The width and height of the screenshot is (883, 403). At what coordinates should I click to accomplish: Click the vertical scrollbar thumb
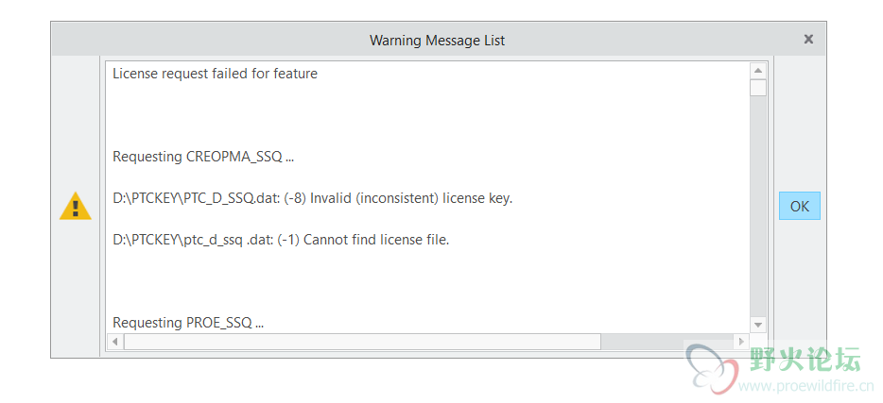coord(758,88)
